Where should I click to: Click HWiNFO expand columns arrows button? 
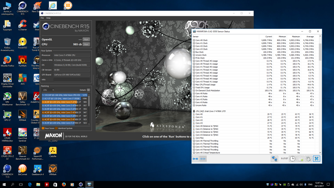click(x=195, y=159)
